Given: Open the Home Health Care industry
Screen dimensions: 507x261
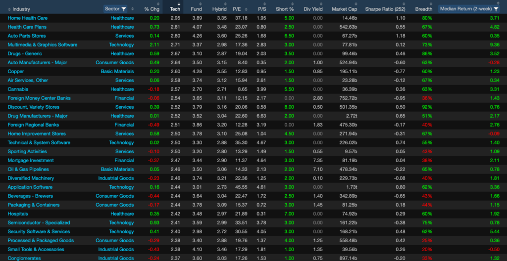Looking at the screenshot, I should (28, 18).
